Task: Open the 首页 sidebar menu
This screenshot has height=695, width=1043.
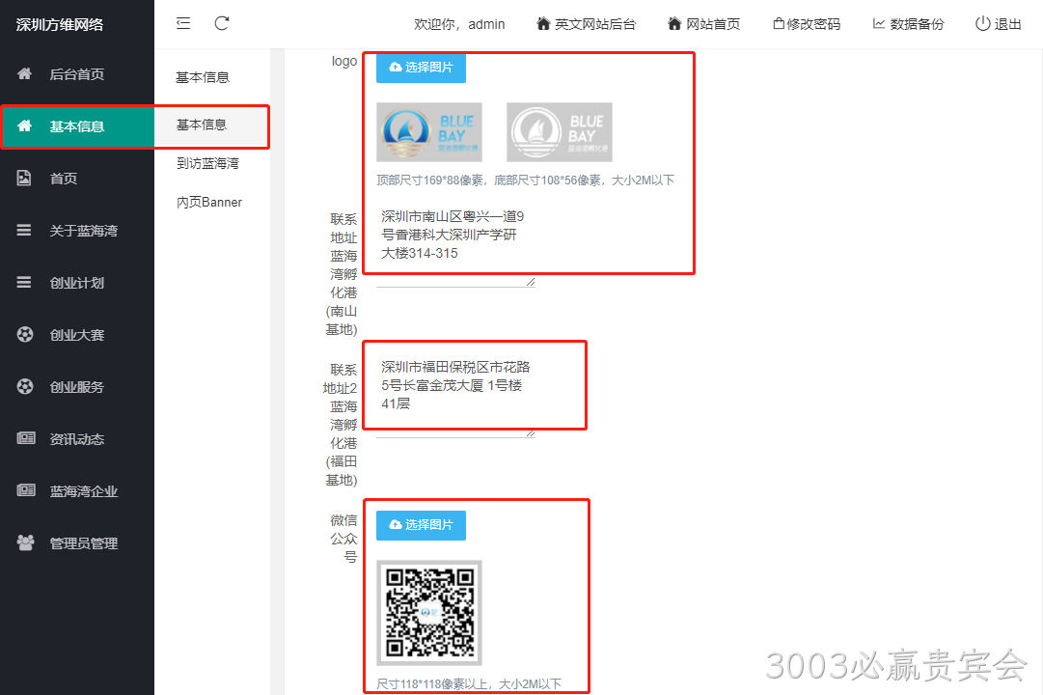Action: (x=77, y=179)
